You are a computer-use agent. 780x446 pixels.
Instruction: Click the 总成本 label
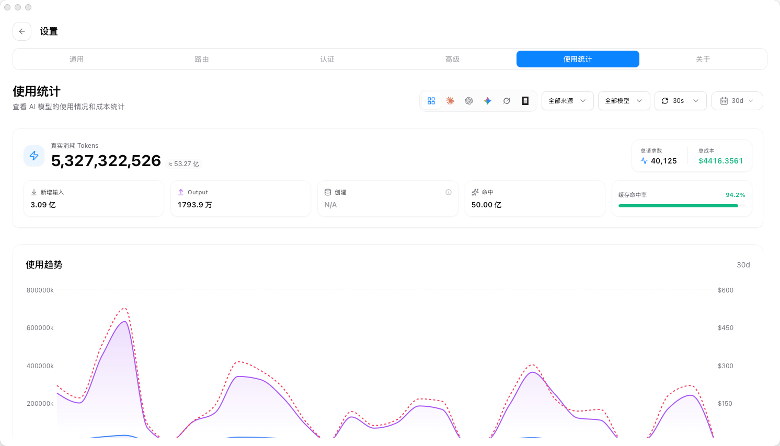pyautogui.click(x=706, y=151)
